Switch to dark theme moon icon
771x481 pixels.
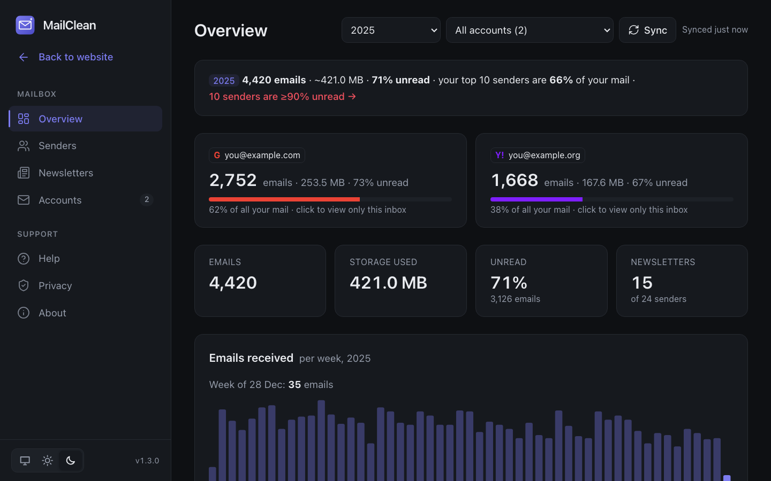tap(71, 461)
